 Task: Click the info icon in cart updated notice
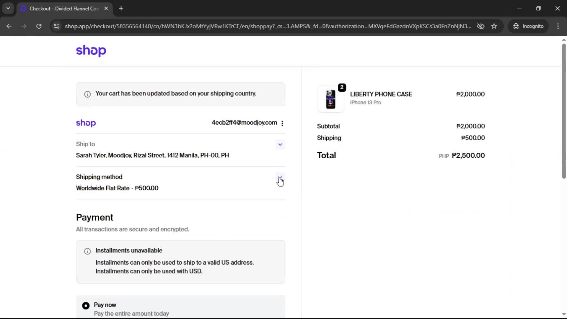87,94
